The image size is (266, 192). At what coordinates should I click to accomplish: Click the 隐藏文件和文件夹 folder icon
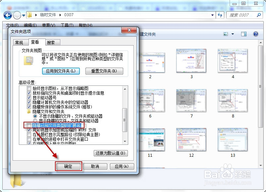coord(29,112)
